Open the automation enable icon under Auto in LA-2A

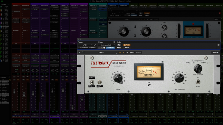click(119, 45)
